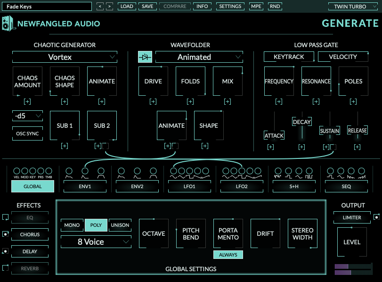Viewport: 382px width, 282px height.
Task: Click the Fade Keys preset name field
Action: click(x=47, y=6)
